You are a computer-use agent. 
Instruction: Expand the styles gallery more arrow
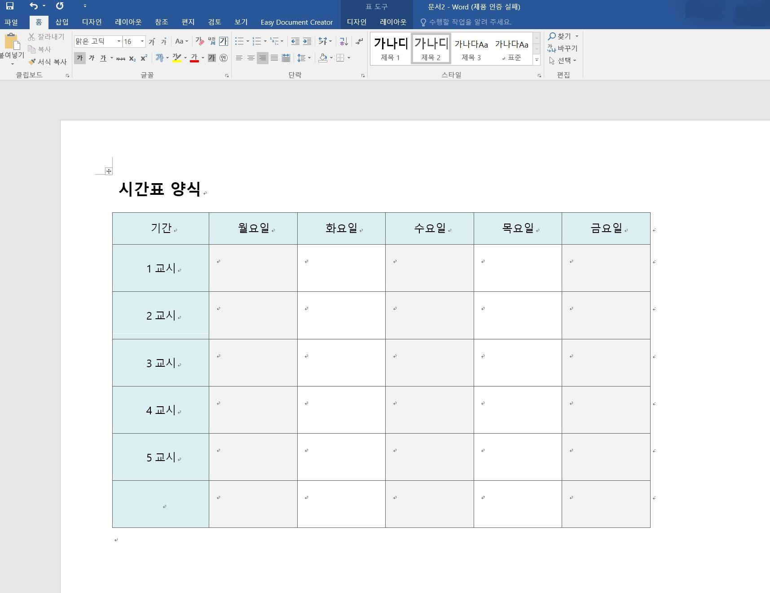click(x=537, y=60)
